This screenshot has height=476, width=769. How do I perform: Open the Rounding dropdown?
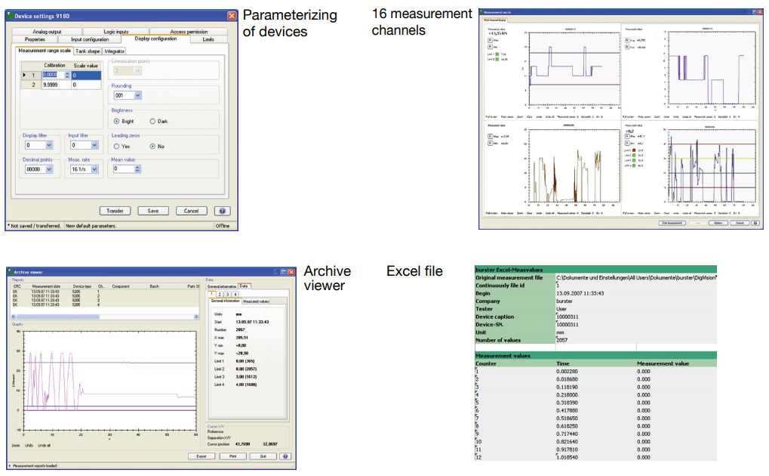tap(137, 96)
